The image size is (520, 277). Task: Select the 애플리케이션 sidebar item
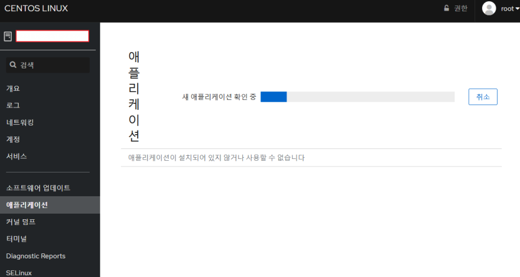pyautogui.click(x=50, y=205)
